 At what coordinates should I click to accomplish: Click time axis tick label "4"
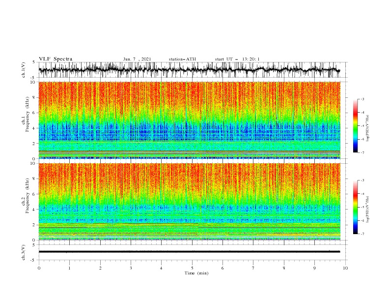(x=161, y=268)
